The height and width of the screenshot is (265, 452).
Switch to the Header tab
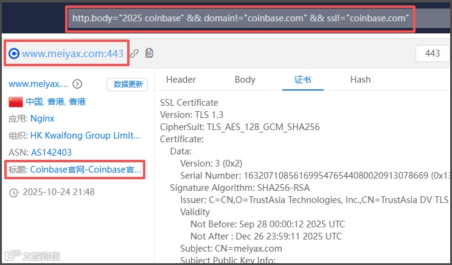181,80
